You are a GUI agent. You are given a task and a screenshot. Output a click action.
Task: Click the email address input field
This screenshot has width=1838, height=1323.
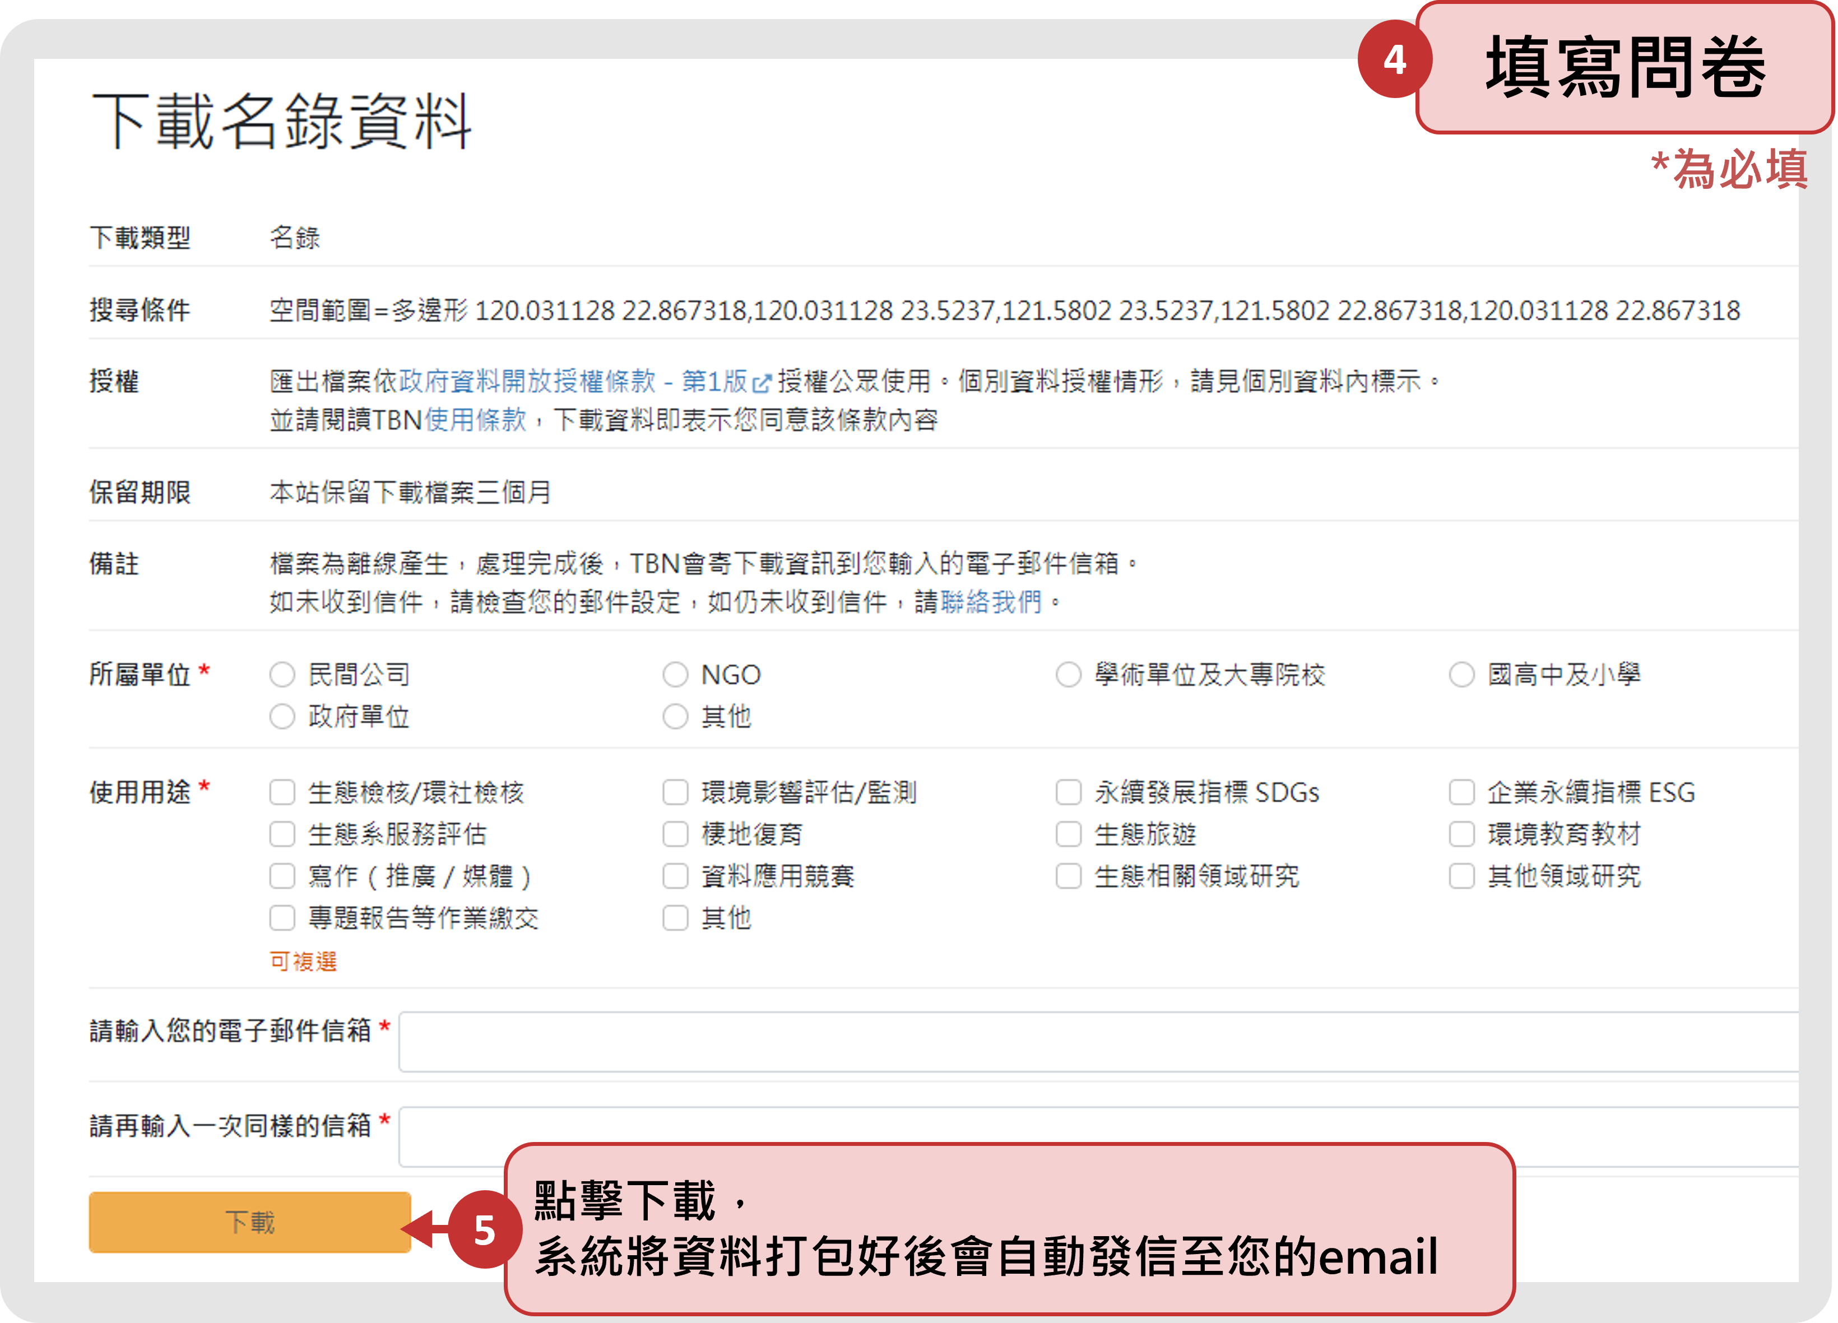[1097, 1041]
